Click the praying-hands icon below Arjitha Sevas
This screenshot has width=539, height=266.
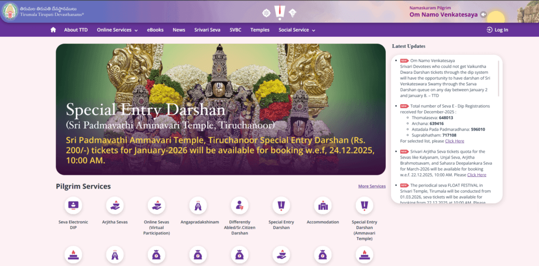click(x=115, y=255)
